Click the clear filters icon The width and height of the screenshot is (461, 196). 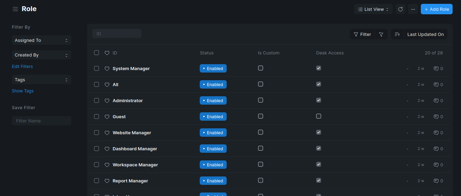pos(381,35)
